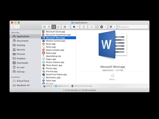Go forward with the right chevron
159x119 pixels.
(18, 27)
